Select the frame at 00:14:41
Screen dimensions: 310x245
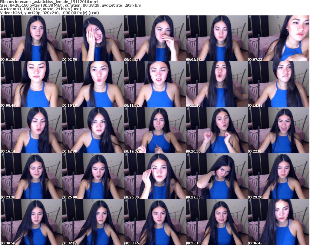[279, 84]
